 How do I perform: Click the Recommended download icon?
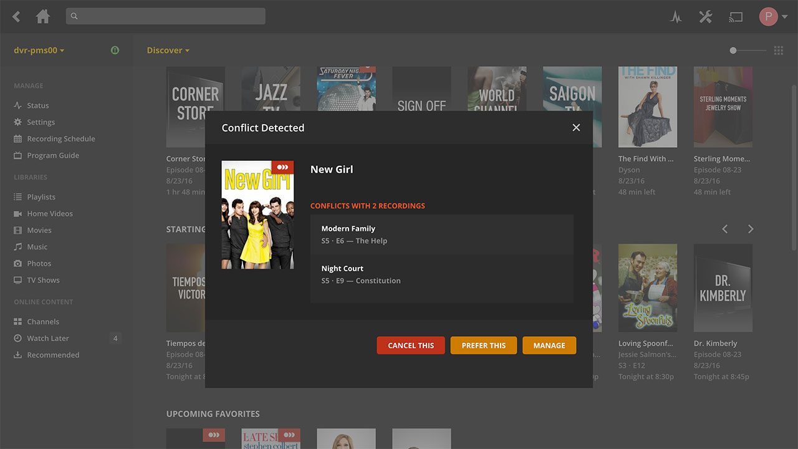[18, 355]
